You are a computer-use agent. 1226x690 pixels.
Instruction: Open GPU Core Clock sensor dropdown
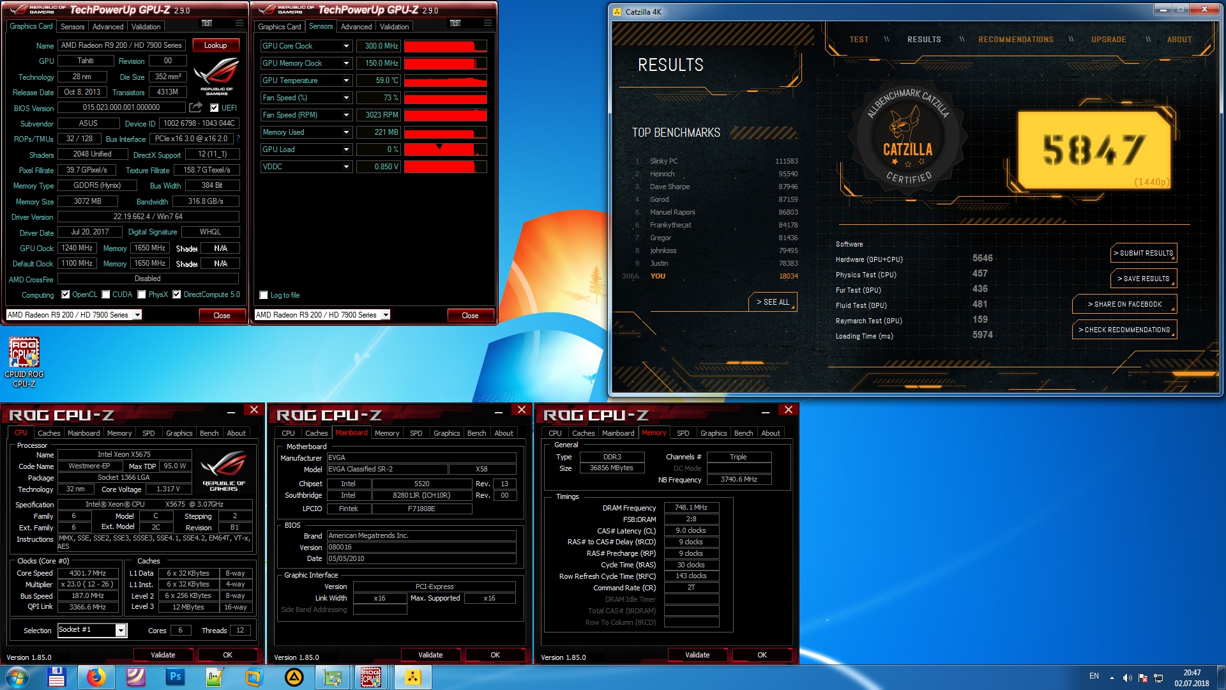tap(346, 46)
